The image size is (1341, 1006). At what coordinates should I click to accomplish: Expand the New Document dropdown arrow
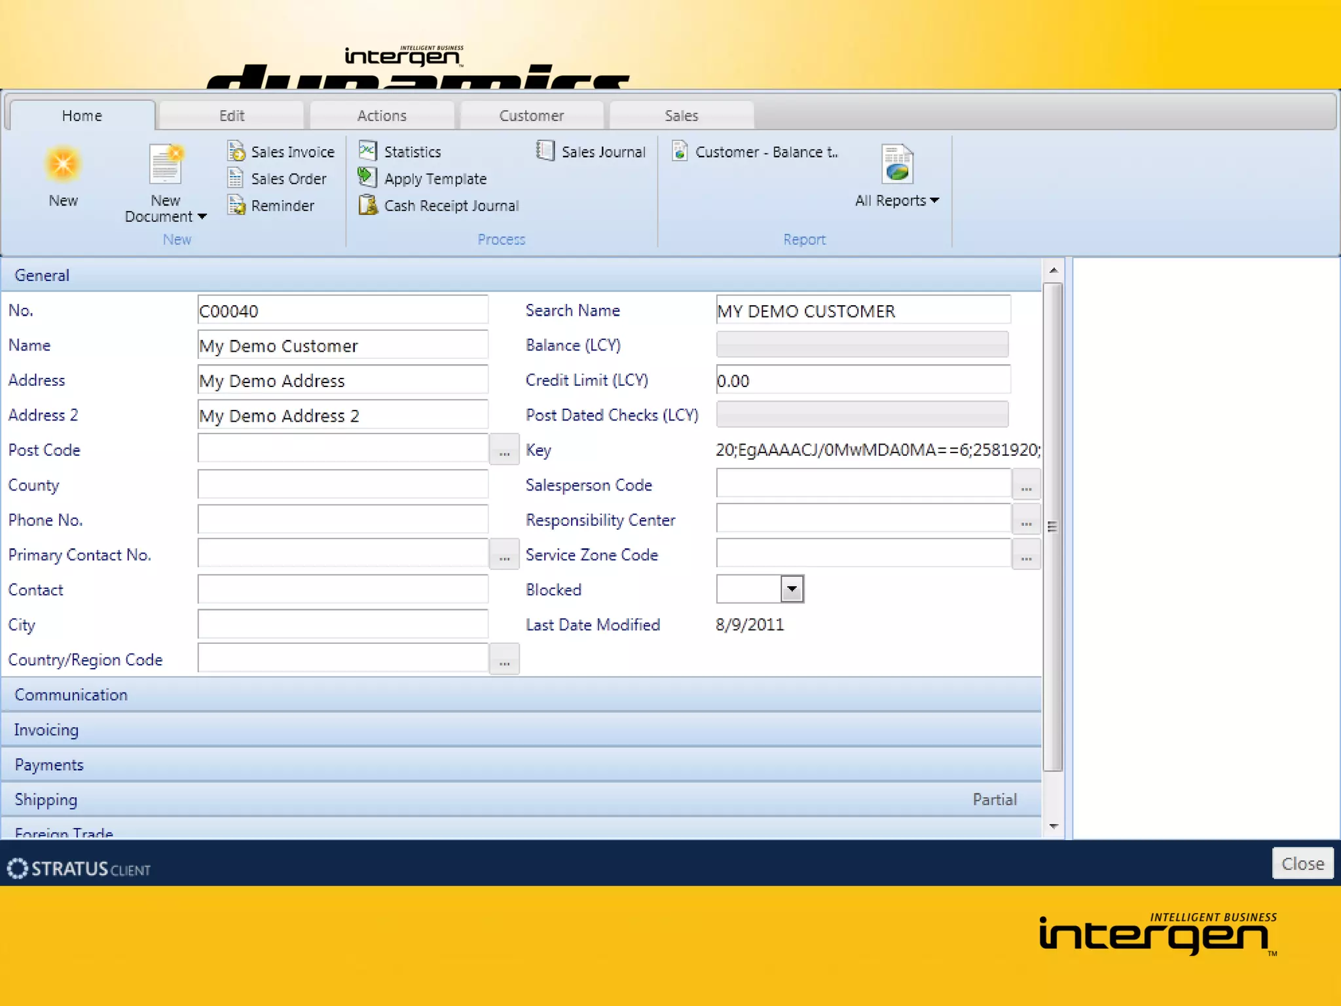[202, 217]
